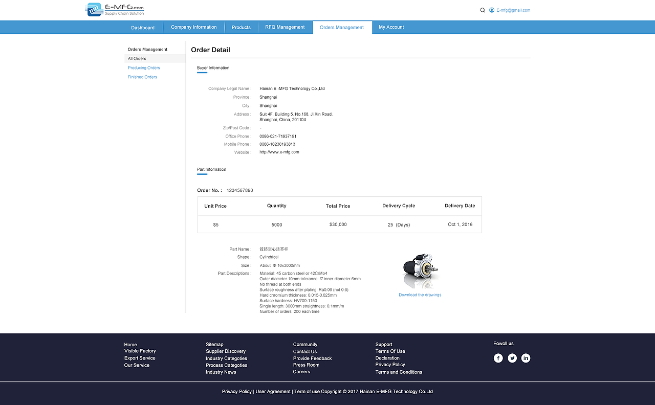Open the http://www.e-mfg.com website link
655x405 pixels.
(279, 152)
